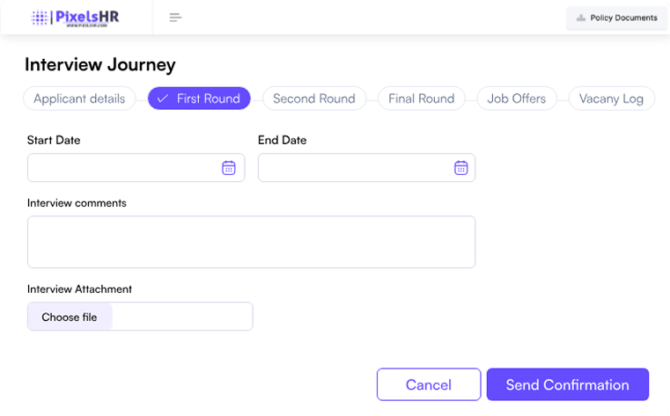Click the Send Confirmation button

coord(567,384)
